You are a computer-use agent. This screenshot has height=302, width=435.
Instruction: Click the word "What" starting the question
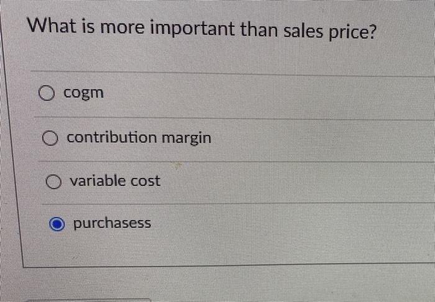52,26
